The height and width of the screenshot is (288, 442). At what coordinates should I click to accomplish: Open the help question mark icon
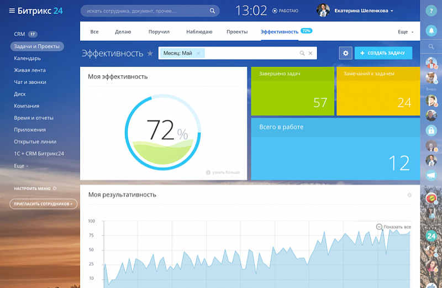coord(431,11)
